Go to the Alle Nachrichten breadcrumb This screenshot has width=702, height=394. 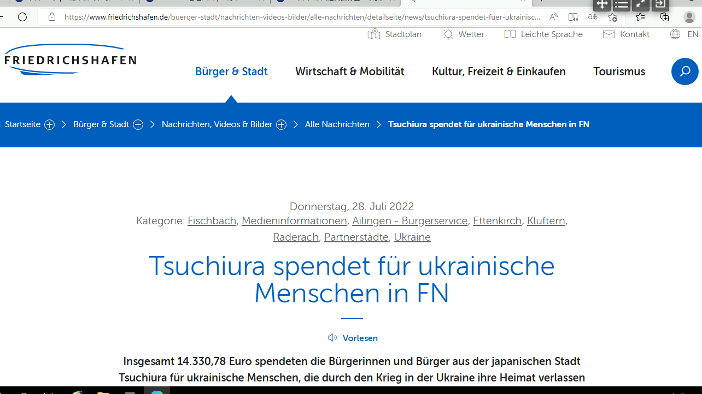click(337, 124)
